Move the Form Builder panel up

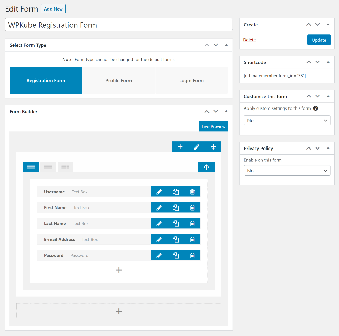tap(207, 111)
